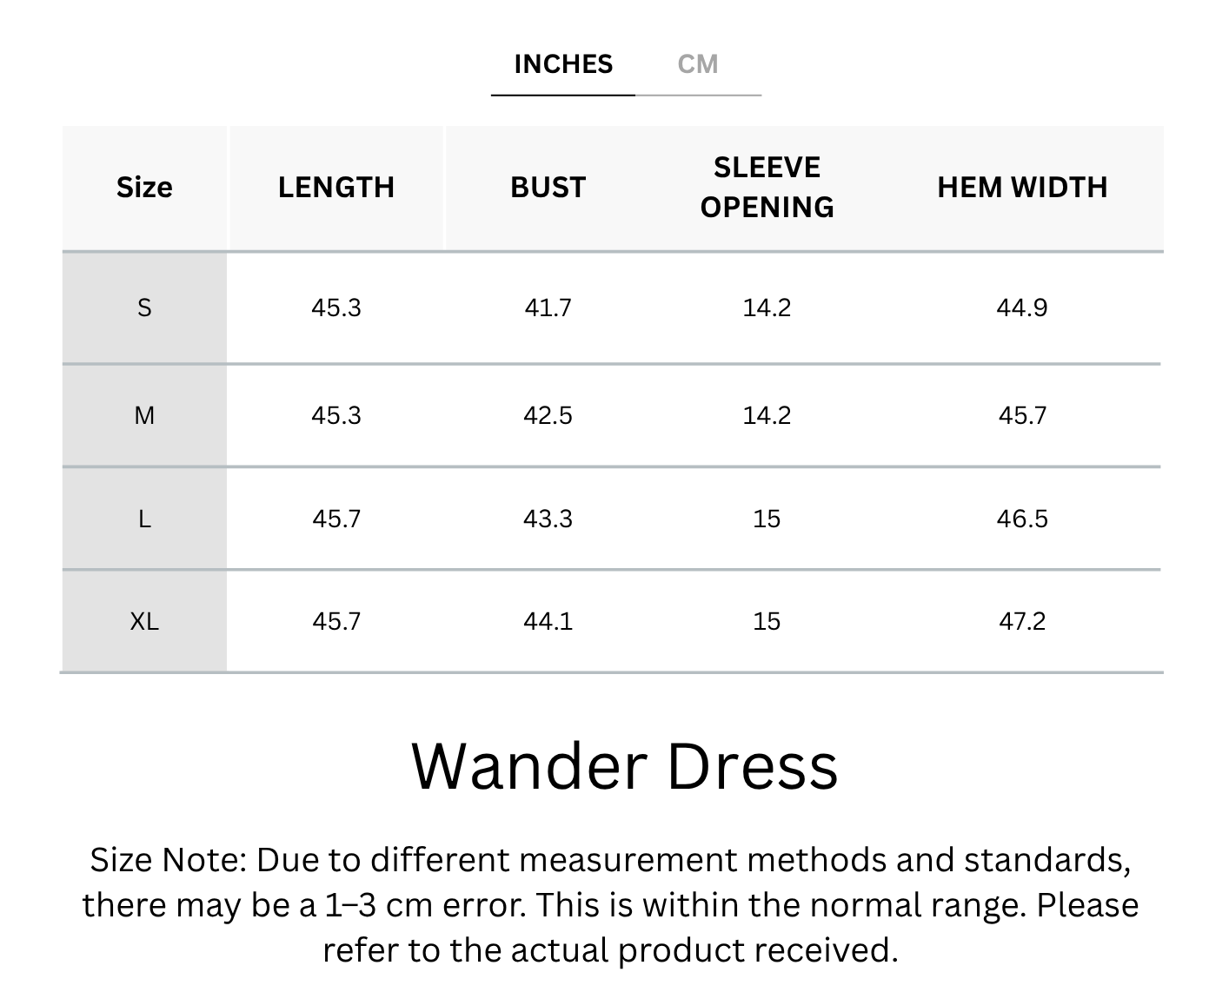Click the Size column header

pyautogui.click(x=144, y=188)
